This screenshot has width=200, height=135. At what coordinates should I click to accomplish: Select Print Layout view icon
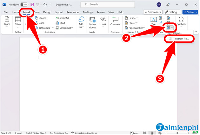coord(152,133)
